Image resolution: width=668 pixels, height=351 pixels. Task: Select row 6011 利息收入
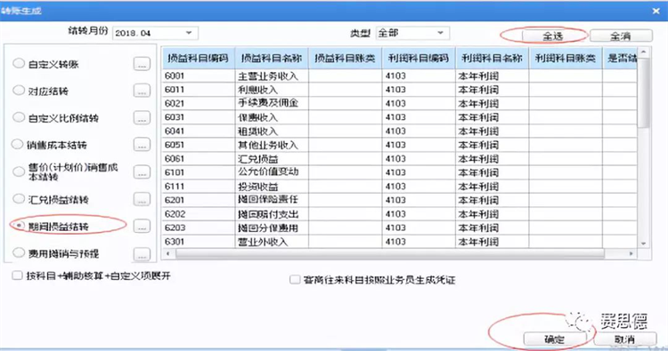(x=400, y=90)
